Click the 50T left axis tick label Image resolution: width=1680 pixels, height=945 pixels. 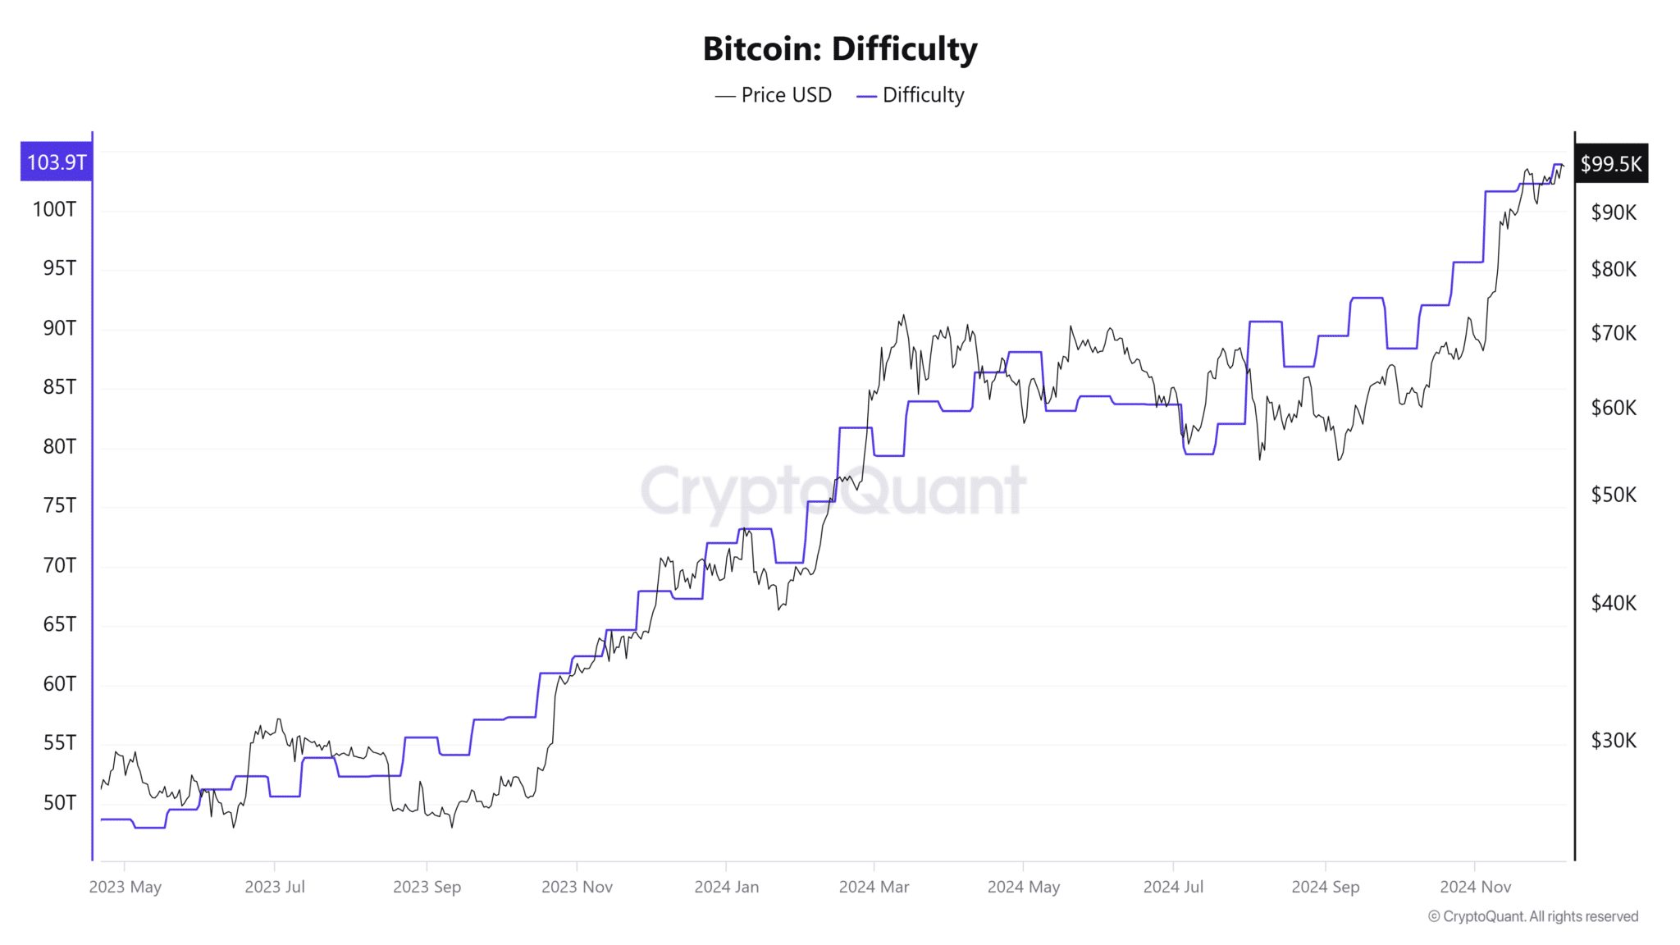pos(59,802)
